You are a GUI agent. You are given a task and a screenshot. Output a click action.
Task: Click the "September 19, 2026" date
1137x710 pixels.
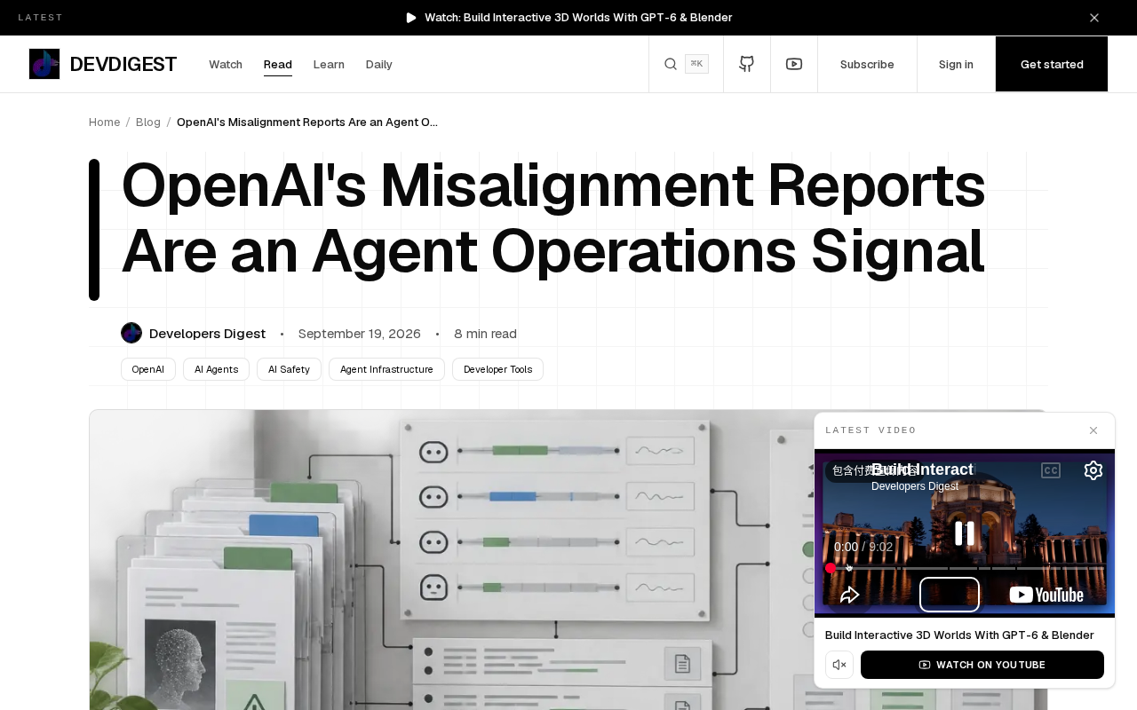[x=360, y=334]
